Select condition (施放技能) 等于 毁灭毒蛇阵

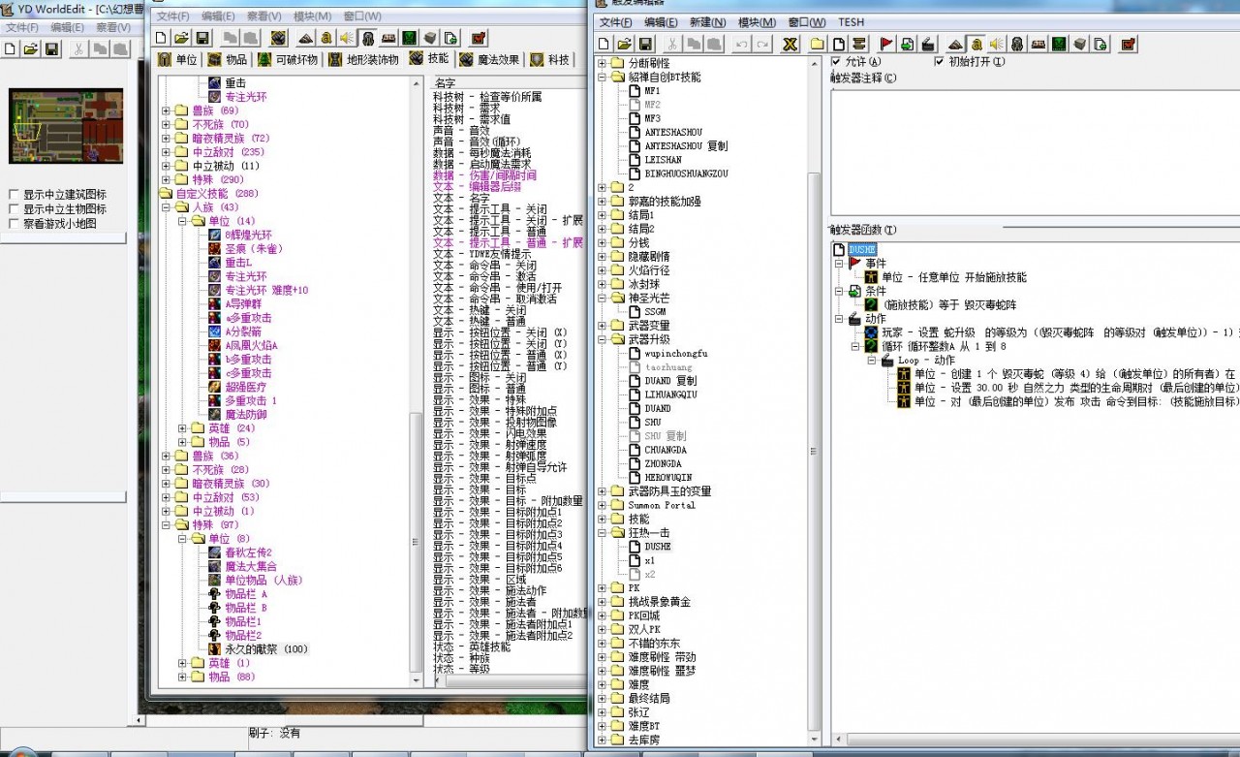(x=948, y=304)
